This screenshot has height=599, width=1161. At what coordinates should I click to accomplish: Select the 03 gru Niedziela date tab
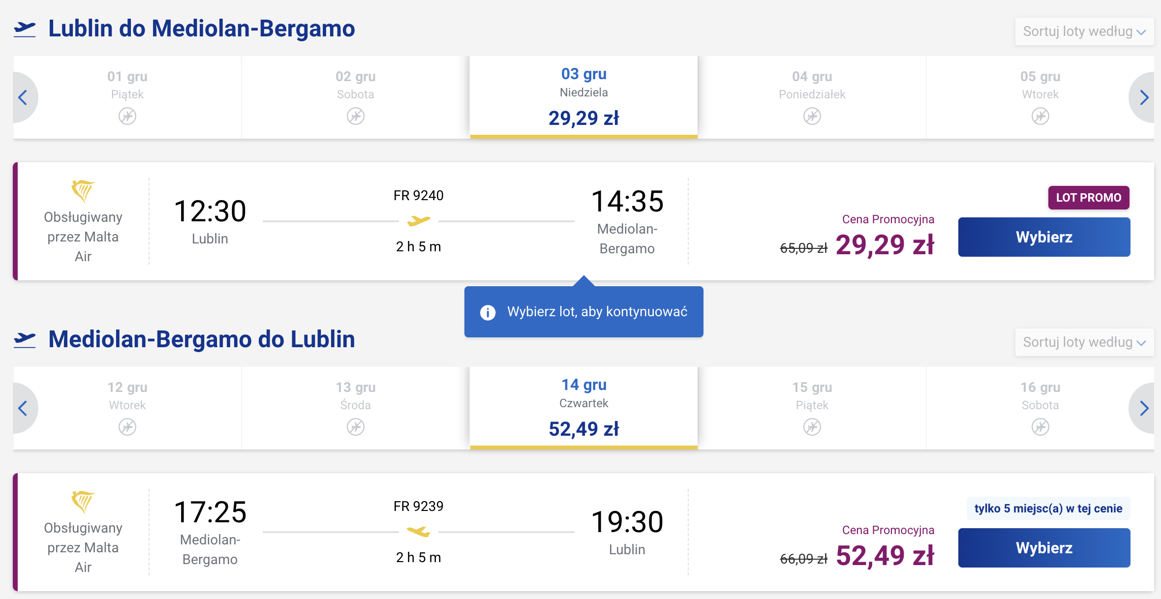click(584, 97)
